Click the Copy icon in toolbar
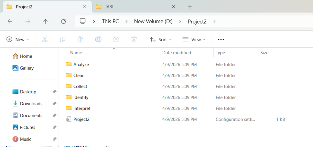This screenshot has height=147, width=313. [63, 39]
